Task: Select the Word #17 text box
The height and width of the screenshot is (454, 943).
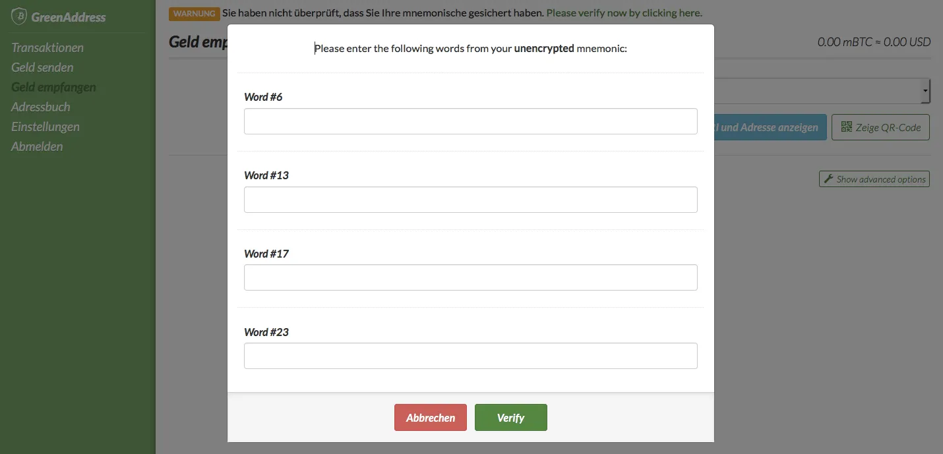Action: pyautogui.click(x=470, y=277)
